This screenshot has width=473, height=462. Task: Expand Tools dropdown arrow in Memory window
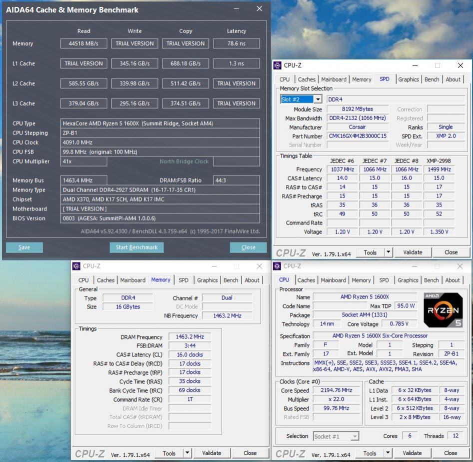[187, 452]
